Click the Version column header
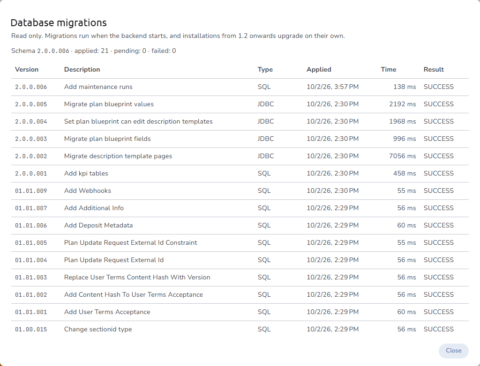 click(x=27, y=69)
